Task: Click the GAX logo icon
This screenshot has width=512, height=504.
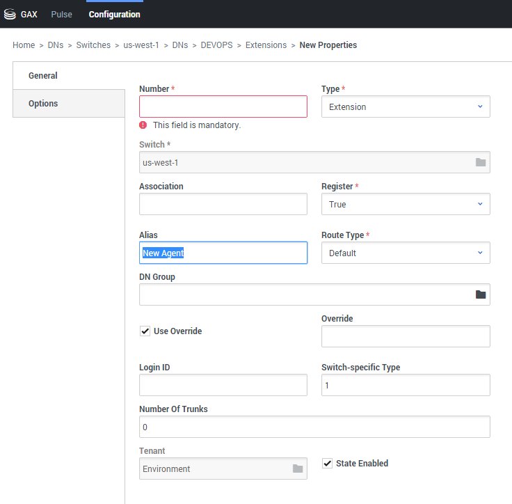Action: [10, 14]
